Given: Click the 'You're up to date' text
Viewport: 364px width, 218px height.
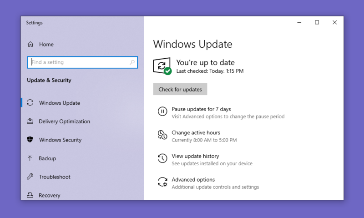Looking at the screenshot, I should (205, 62).
